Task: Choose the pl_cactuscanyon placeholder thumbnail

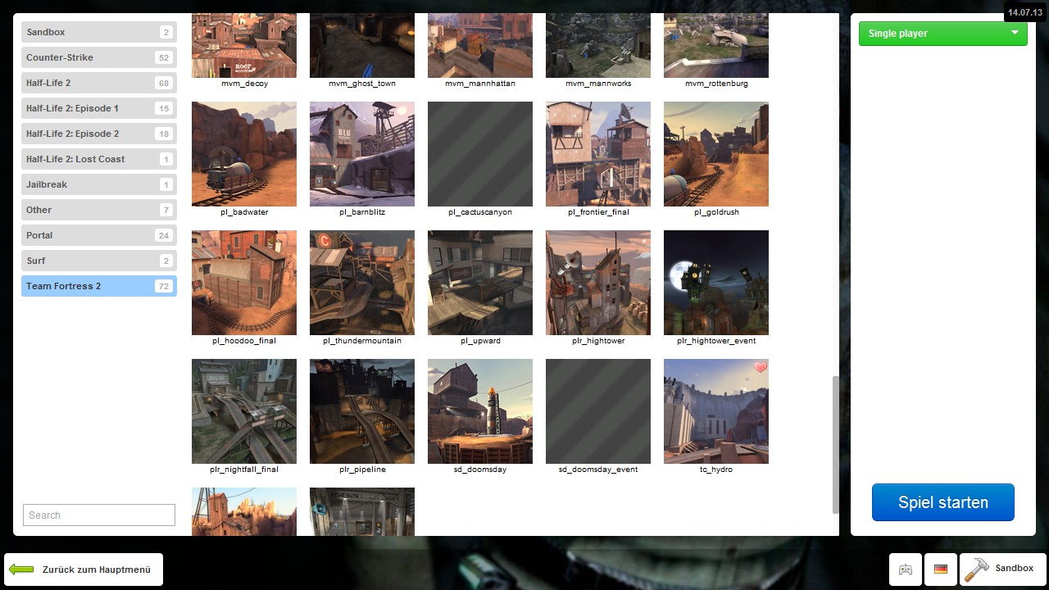Action: [480, 154]
